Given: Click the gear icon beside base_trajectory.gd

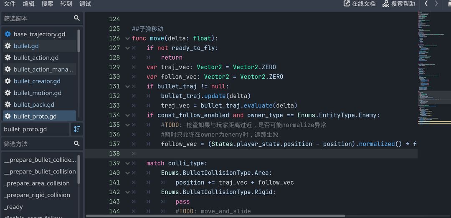Looking at the screenshot, I should click(8, 34).
